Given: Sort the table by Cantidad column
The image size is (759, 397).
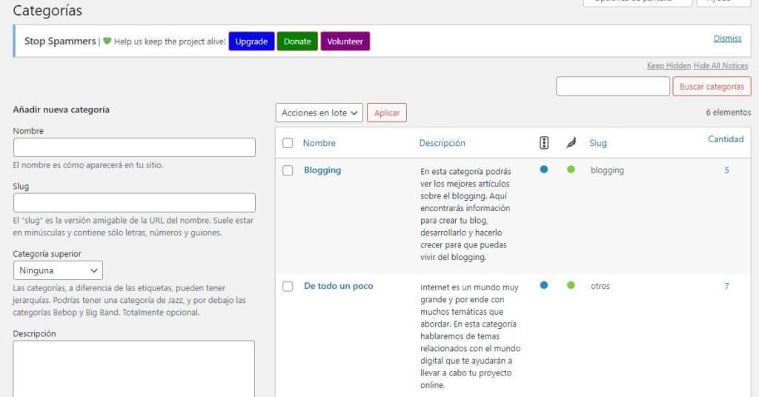Looking at the screenshot, I should 725,139.
